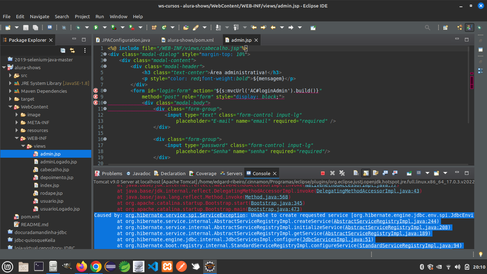Image resolution: width=487 pixels, height=274 pixels.
Task: Launch Visual Studio Code from taskbar
Action: click(153, 266)
